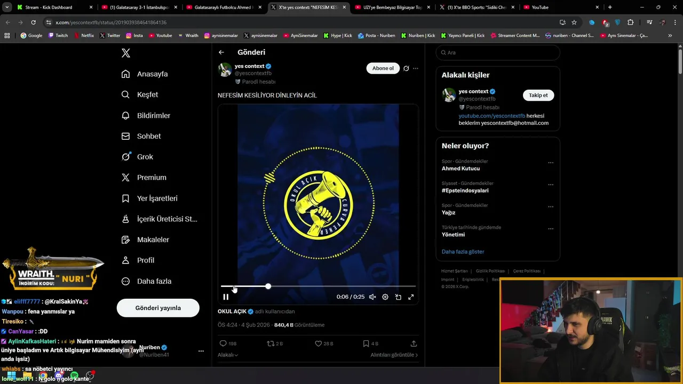Open Chrome extensions puzzle icon

(631, 22)
